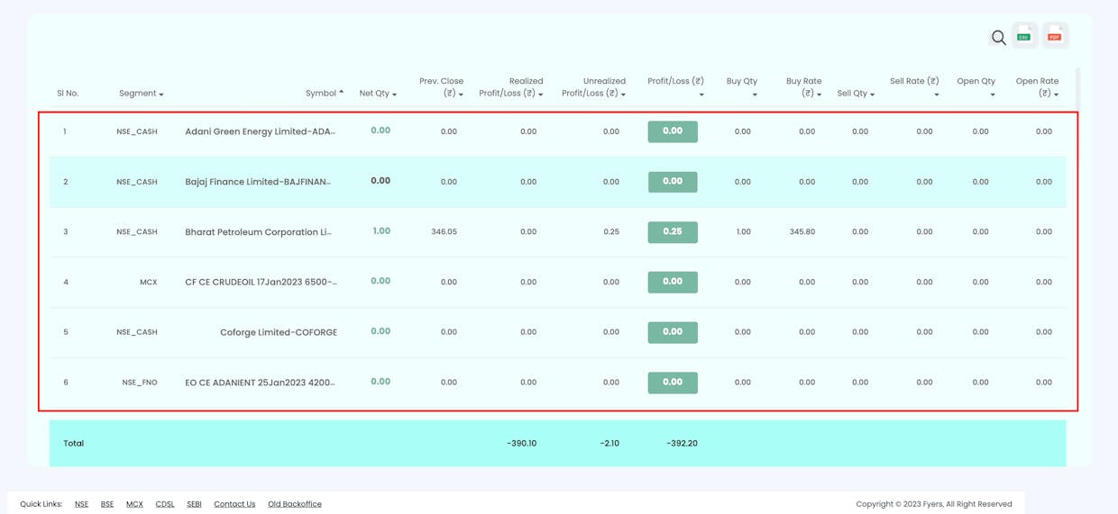Viewport: 1118px width, 514px height.
Task: Open the Old Backoffice link
Action: point(295,504)
